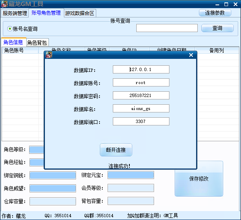Open the 连接参数 settings button
Screen dimensions: 241x220
215,13
